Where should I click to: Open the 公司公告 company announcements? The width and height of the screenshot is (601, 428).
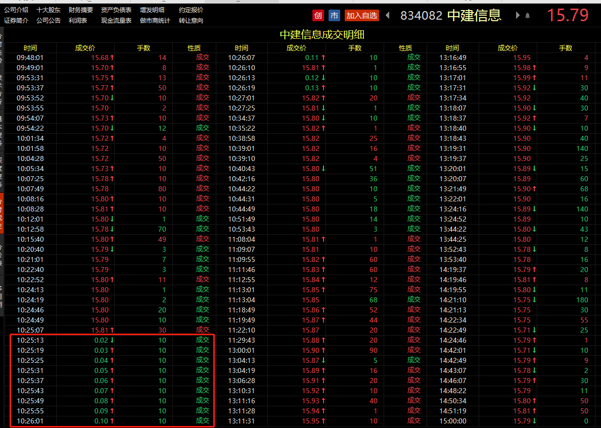pyautogui.click(x=49, y=20)
